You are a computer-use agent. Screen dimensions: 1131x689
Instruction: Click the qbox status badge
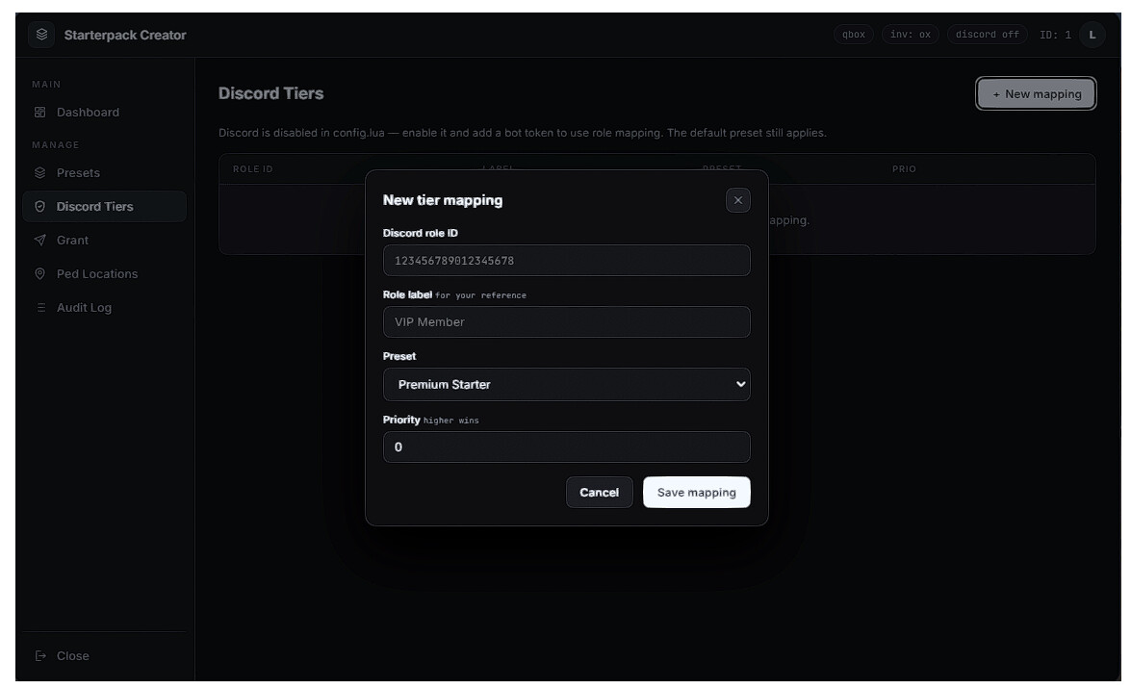853,35
